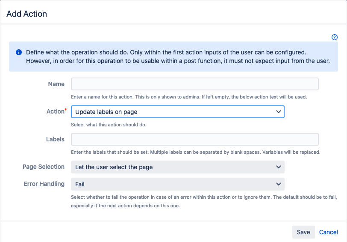Click the chevron arrow of the Action dropdown
This screenshot has height=242, width=347.
pyautogui.click(x=279, y=112)
